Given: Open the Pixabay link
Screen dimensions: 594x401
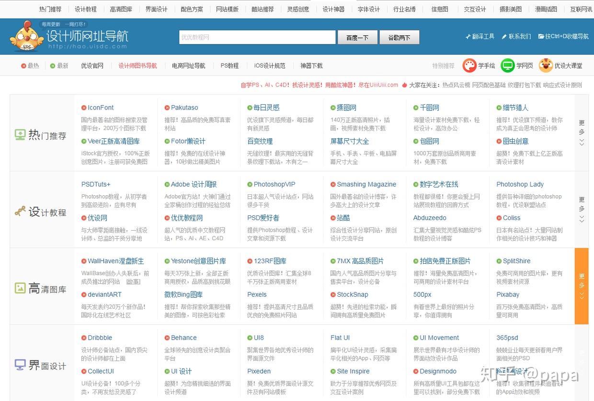Looking at the screenshot, I should coord(508,294).
